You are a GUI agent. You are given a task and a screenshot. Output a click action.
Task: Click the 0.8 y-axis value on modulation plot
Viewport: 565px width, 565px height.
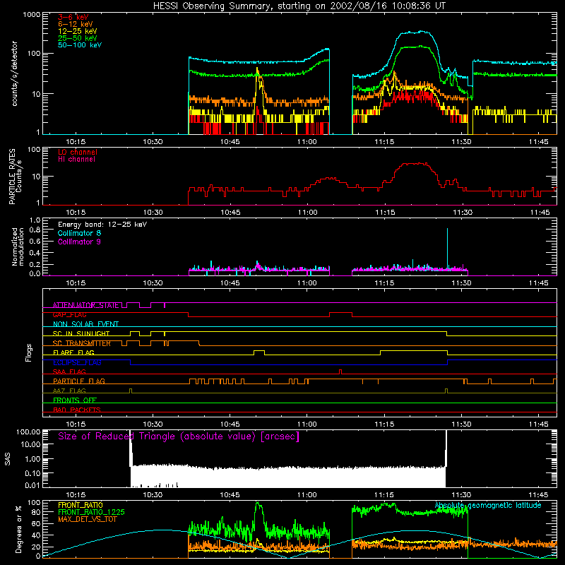point(35,230)
